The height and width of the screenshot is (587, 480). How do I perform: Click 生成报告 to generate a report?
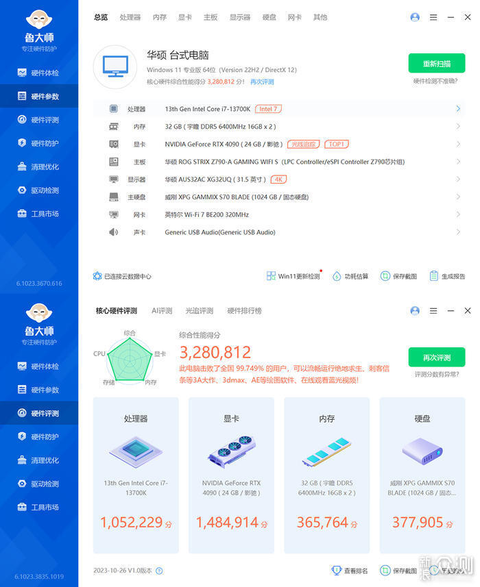click(447, 276)
